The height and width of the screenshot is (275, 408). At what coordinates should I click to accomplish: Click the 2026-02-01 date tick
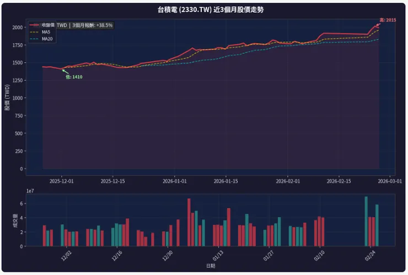coord(288,181)
